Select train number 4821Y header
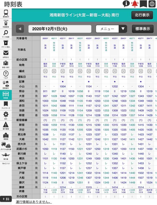 54,38
